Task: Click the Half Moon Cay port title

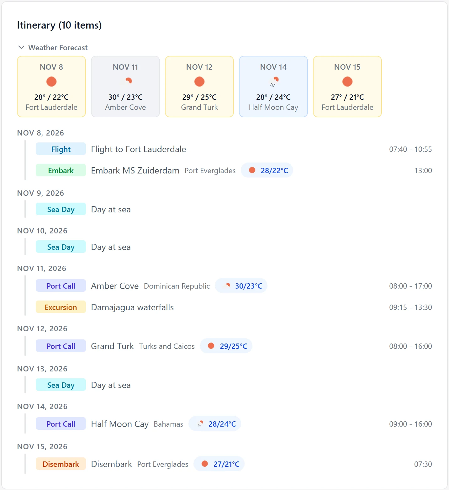Action: (120, 424)
